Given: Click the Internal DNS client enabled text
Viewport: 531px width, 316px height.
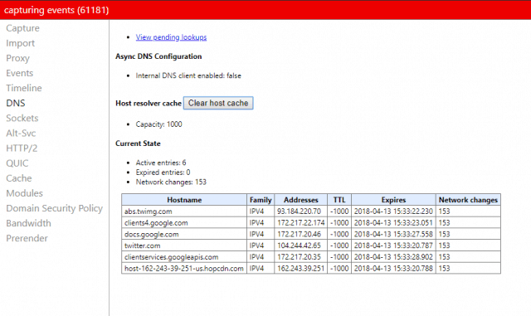Looking at the screenshot, I should 188,75.
